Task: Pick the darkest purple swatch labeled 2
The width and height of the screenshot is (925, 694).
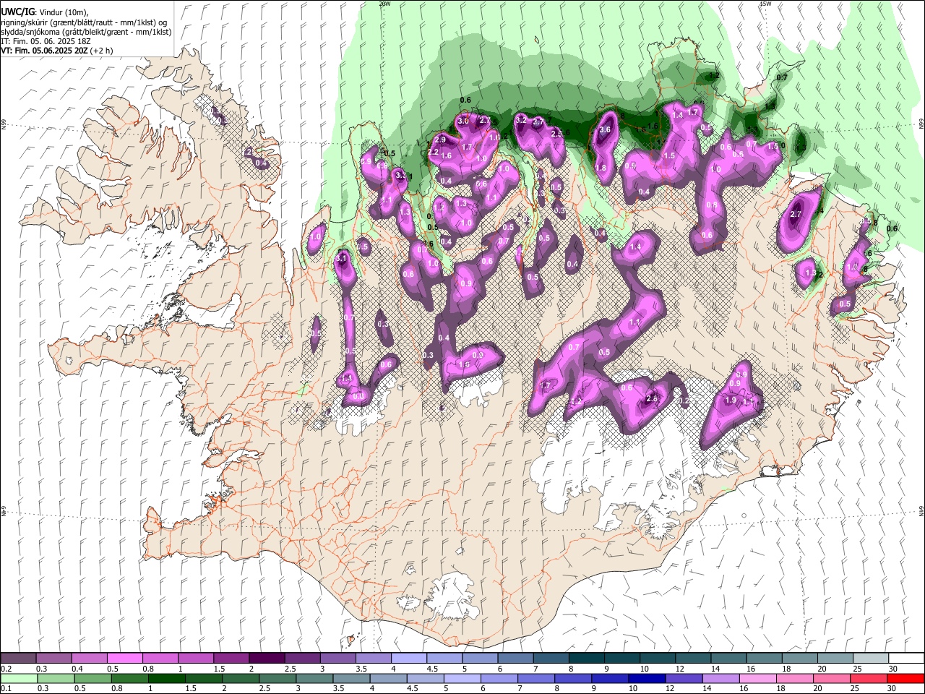Action: click(267, 659)
